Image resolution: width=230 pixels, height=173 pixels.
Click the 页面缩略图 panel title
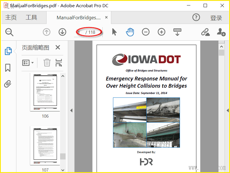click(x=35, y=48)
